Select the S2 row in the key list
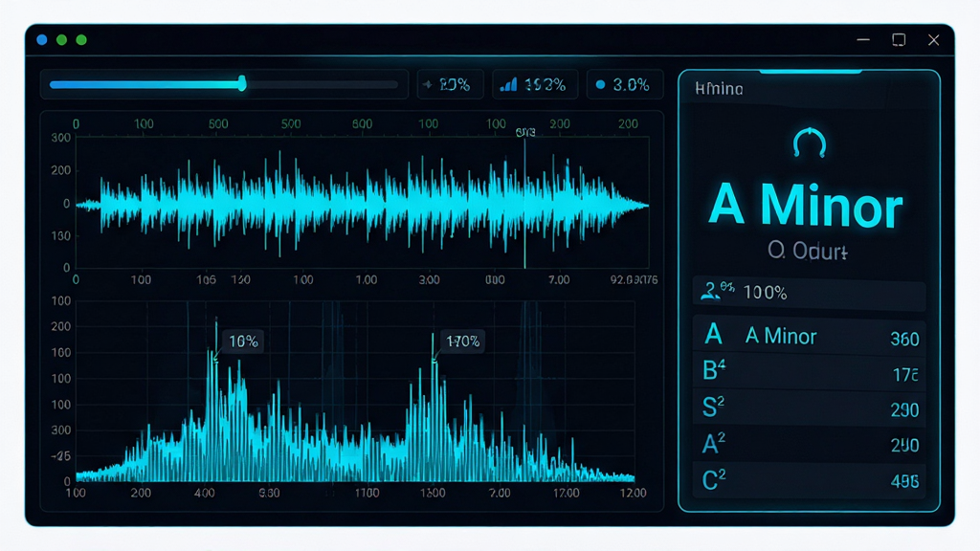This screenshot has height=551, width=980. click(x=810, y=408)
